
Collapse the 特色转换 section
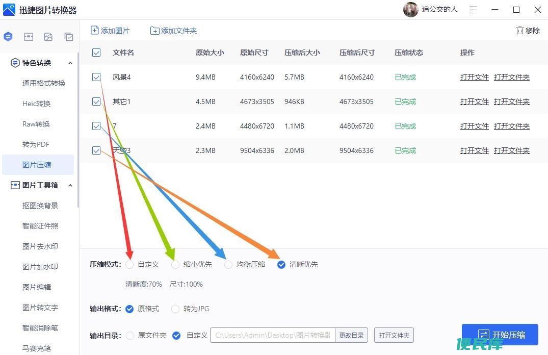pyautogui.click(x=70, y=63)
